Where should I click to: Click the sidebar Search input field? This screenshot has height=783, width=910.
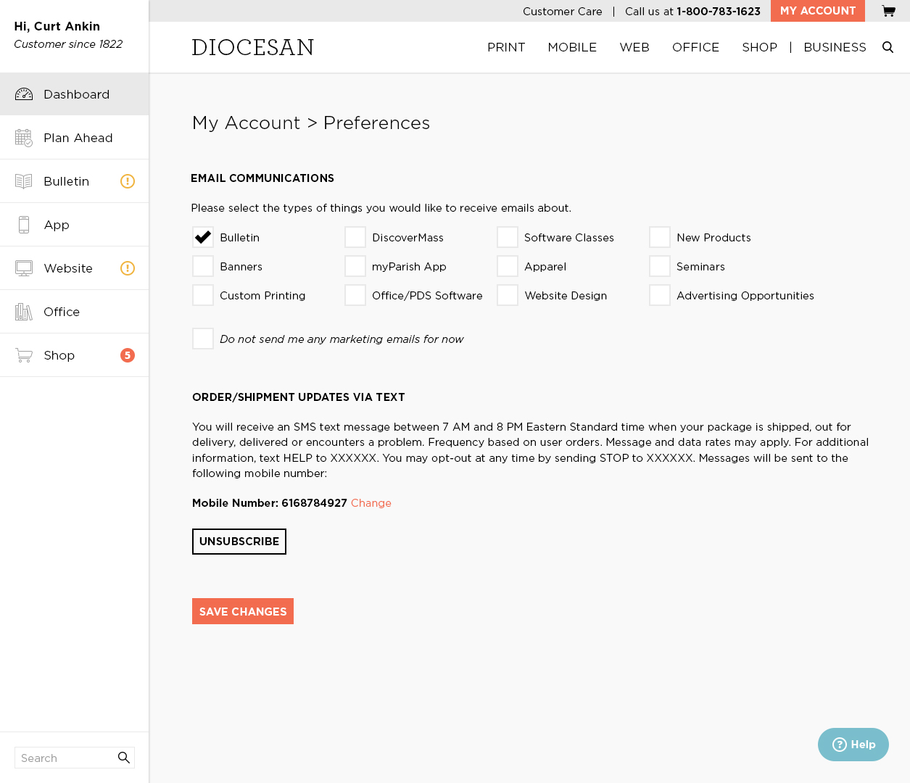[65, 758]
